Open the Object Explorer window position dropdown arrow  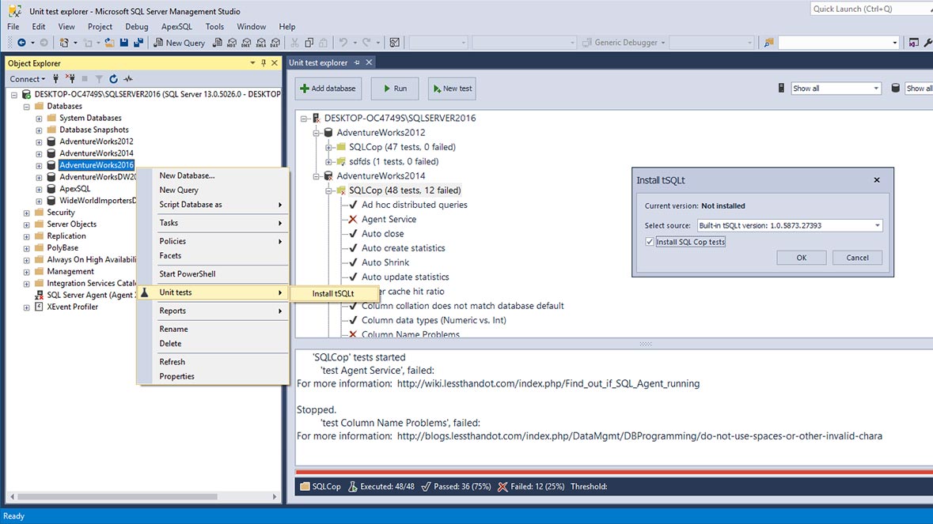pyautogui.click(x=253, y=63)
